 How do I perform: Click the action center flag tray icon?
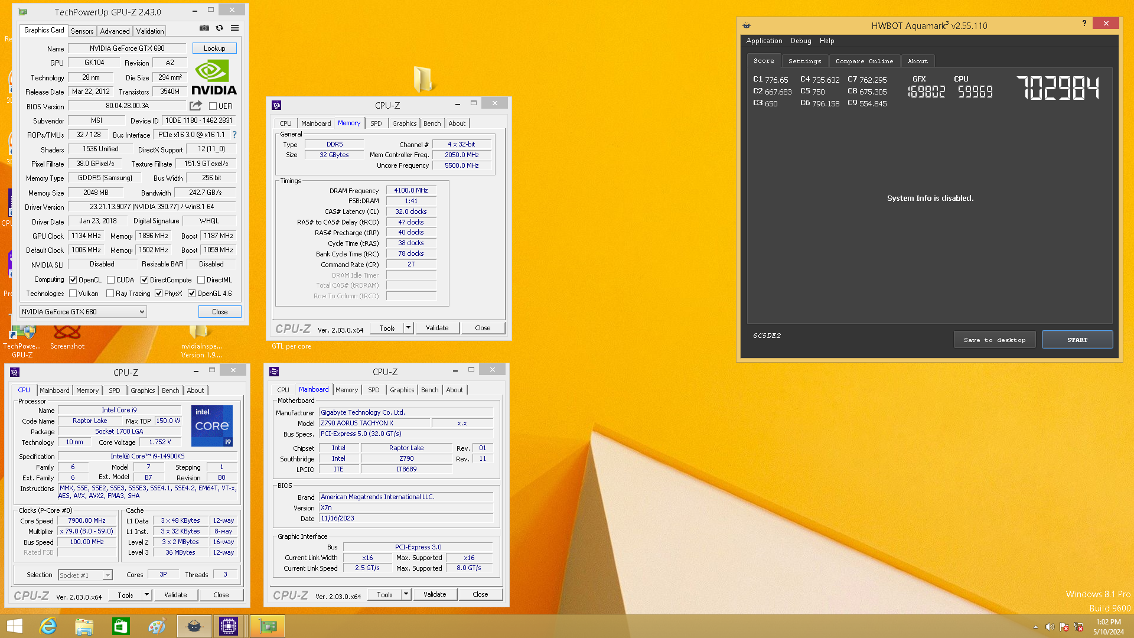click(x=1064, y=627)
